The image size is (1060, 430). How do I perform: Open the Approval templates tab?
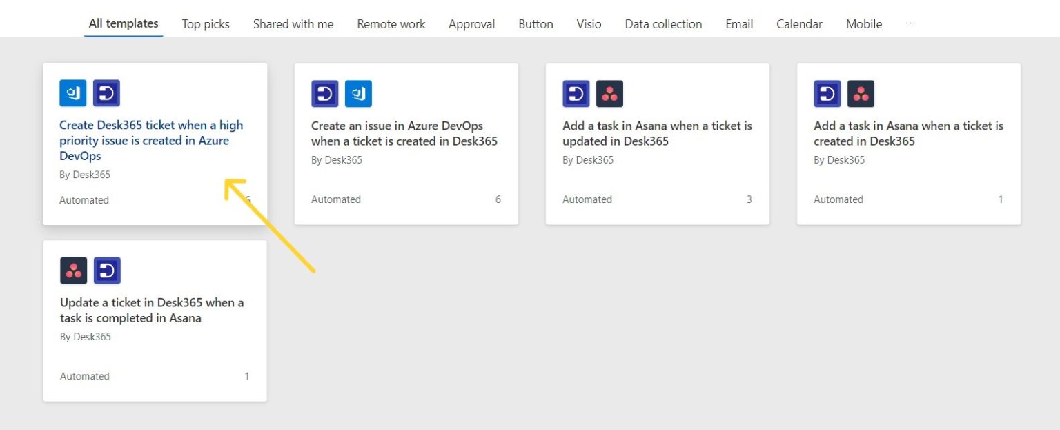click(x=471, y=23)
